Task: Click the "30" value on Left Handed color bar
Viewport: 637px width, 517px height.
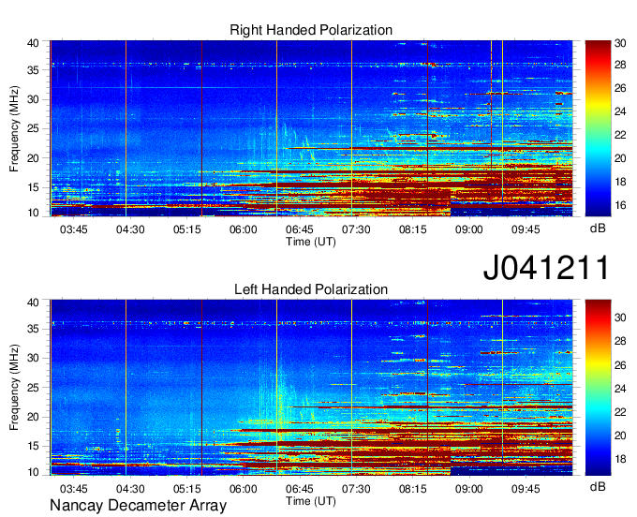Action: (620, 318)
